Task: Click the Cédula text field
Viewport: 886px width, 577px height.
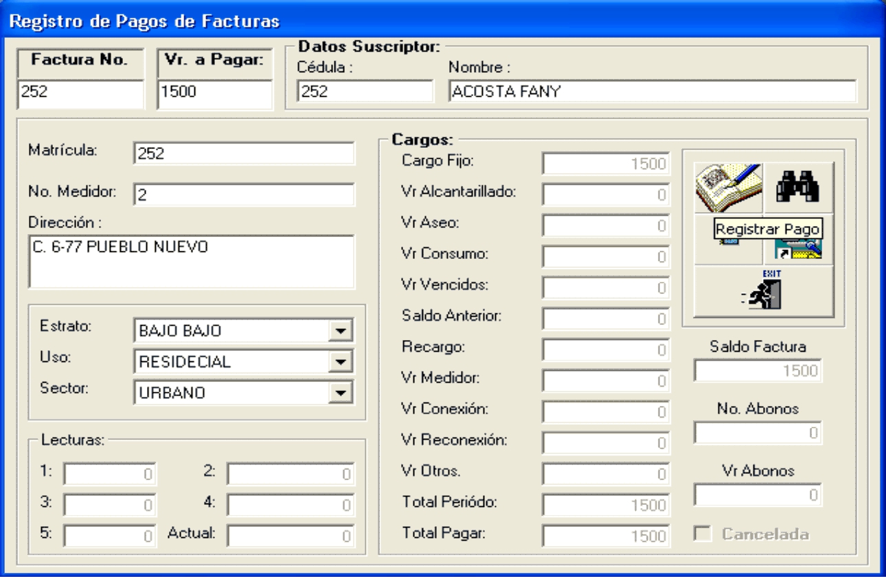Action: (x=365, y=91)
